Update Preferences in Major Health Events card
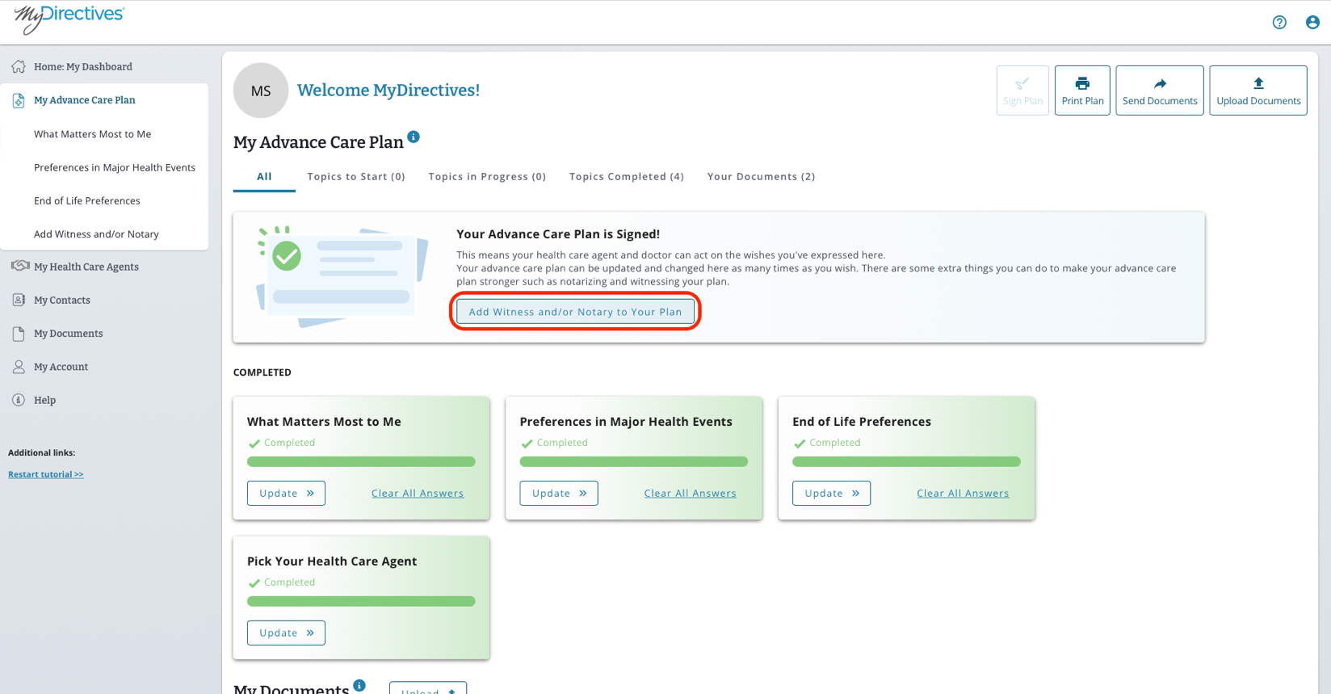The height and width of the screenshot is (694, 1331). point(559,493)
